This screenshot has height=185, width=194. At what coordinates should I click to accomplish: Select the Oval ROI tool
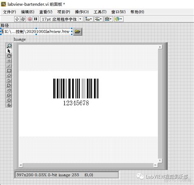(x=9, y=100)
